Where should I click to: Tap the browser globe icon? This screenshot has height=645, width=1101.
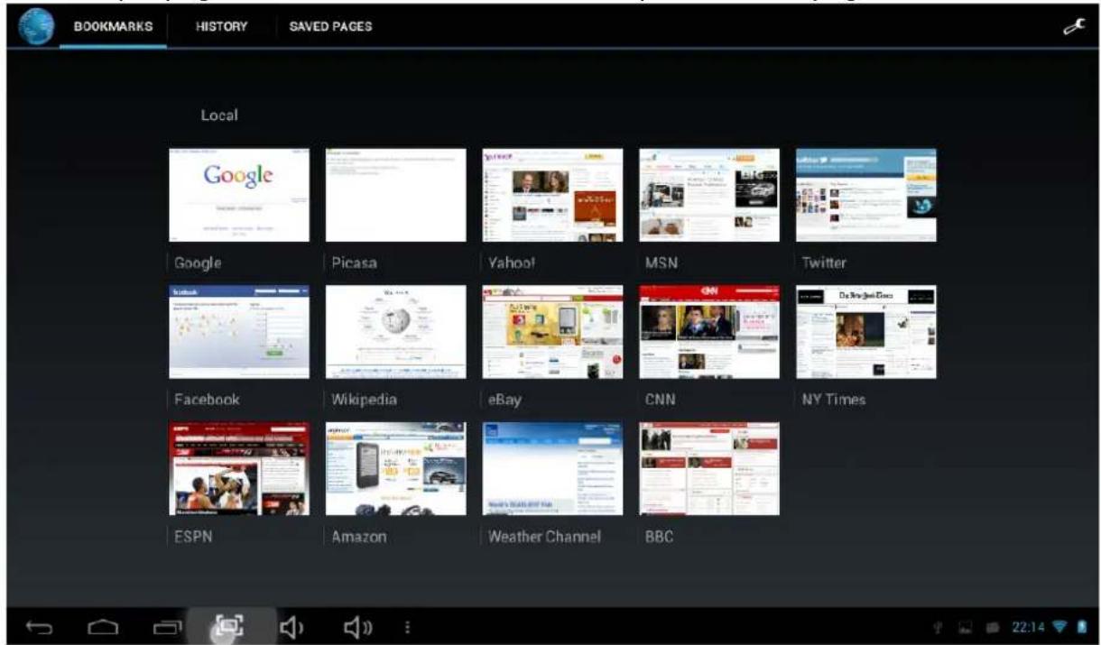[x=37, y=27]
